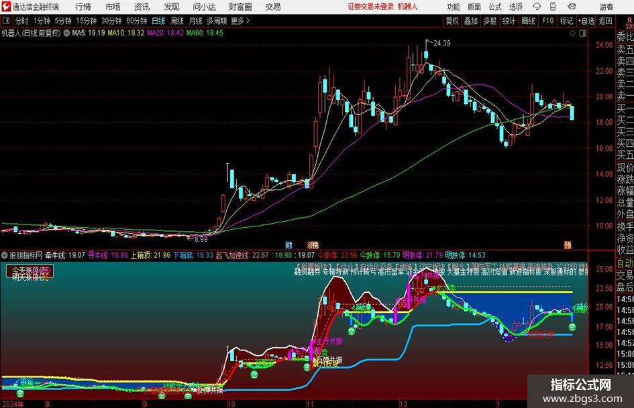Click the 叠加 overlay toolbar button
The image size is (634, 408).
tap(471, 21)
